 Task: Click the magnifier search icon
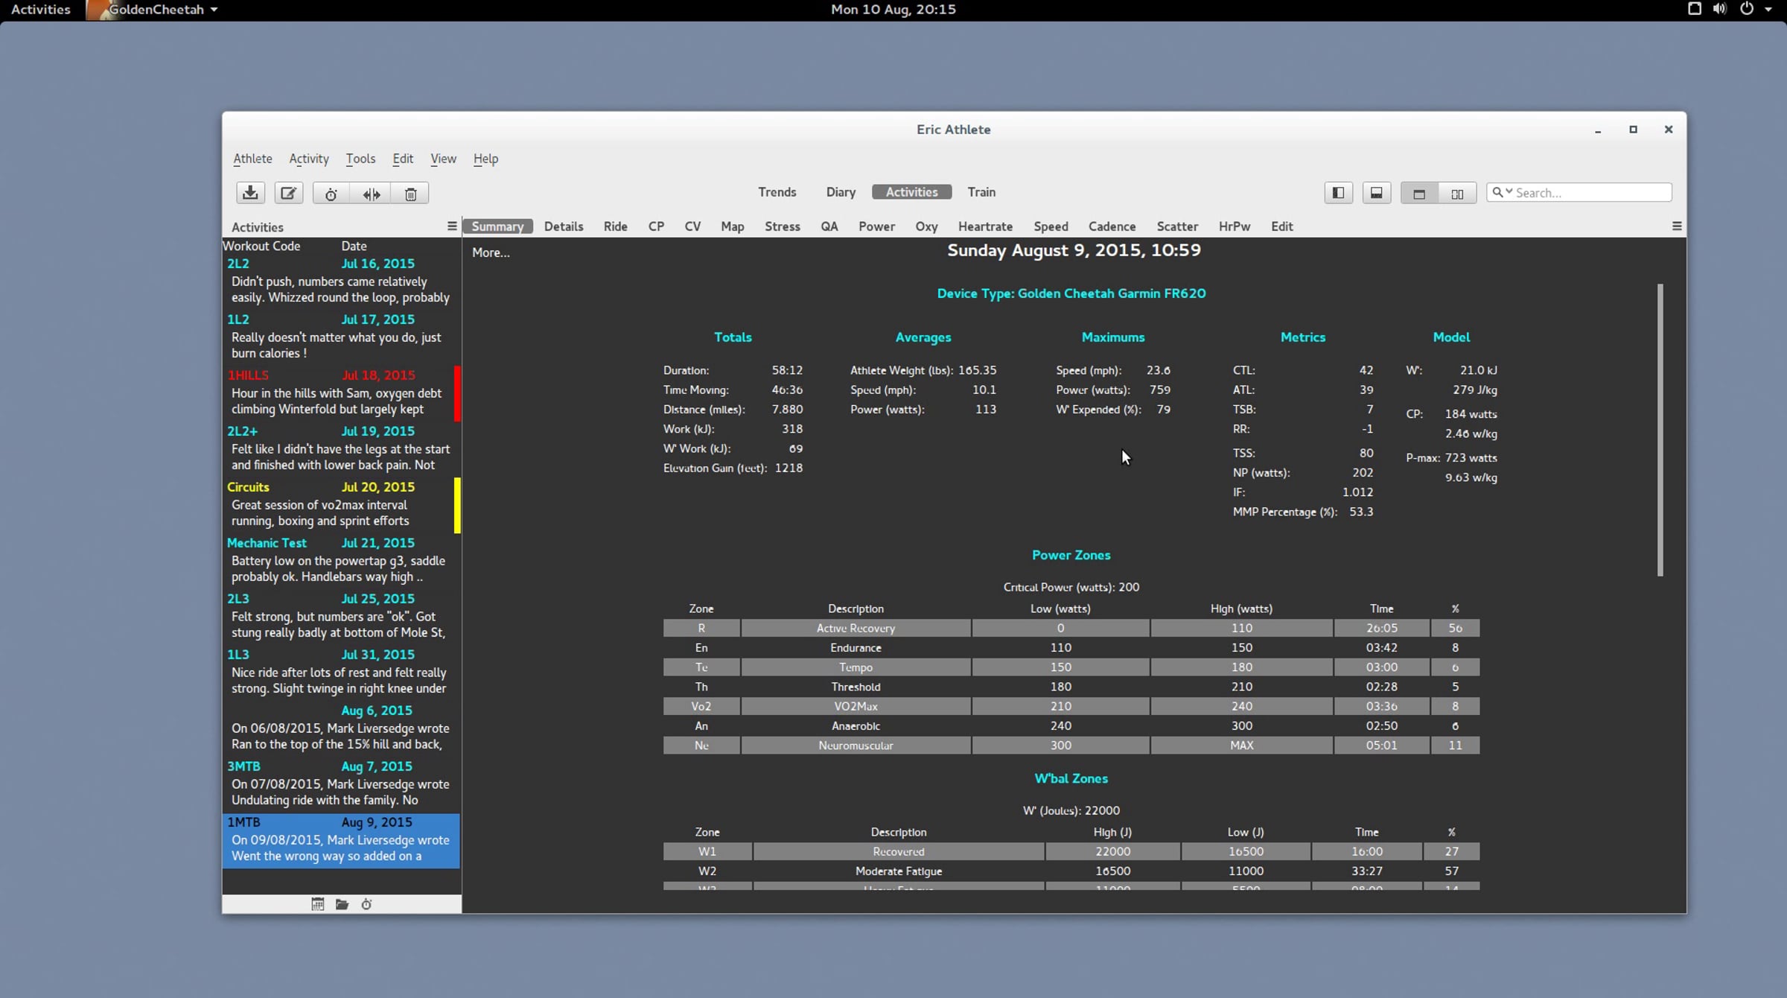pos(1497,192)
